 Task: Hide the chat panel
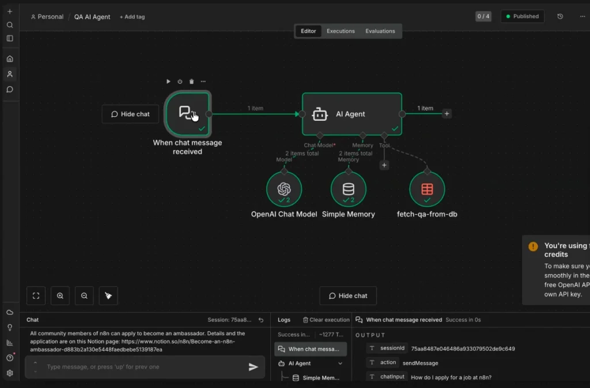(348, 295)
